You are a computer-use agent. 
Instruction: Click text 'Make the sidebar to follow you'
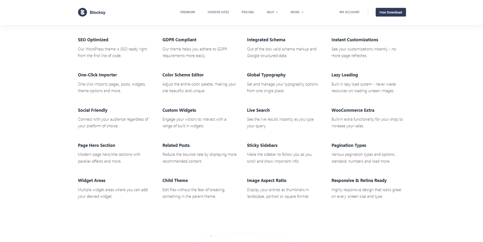click(273, 155)
